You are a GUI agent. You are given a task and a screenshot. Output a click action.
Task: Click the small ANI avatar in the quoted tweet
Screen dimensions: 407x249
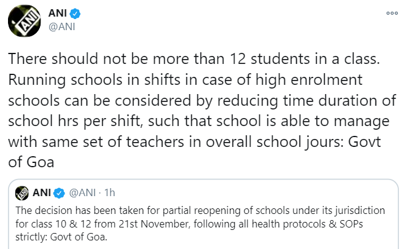coord(23,193)
